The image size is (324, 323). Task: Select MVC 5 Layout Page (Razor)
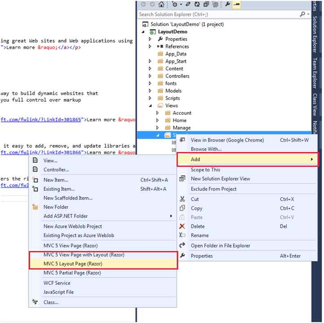(73, 264)
